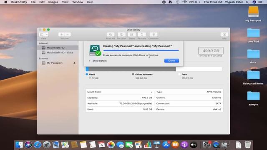Click the Erase toolbar icon

tap(132, 35)
